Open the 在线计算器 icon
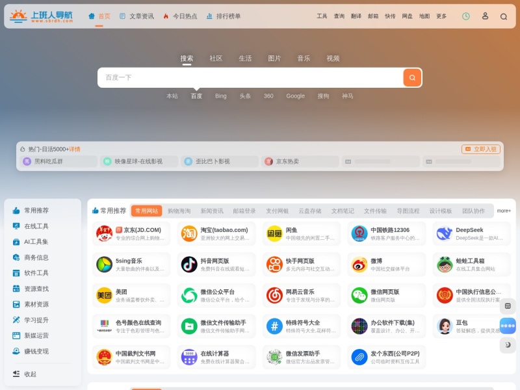Viewport: 520px width, 390px height. [189, 357]
